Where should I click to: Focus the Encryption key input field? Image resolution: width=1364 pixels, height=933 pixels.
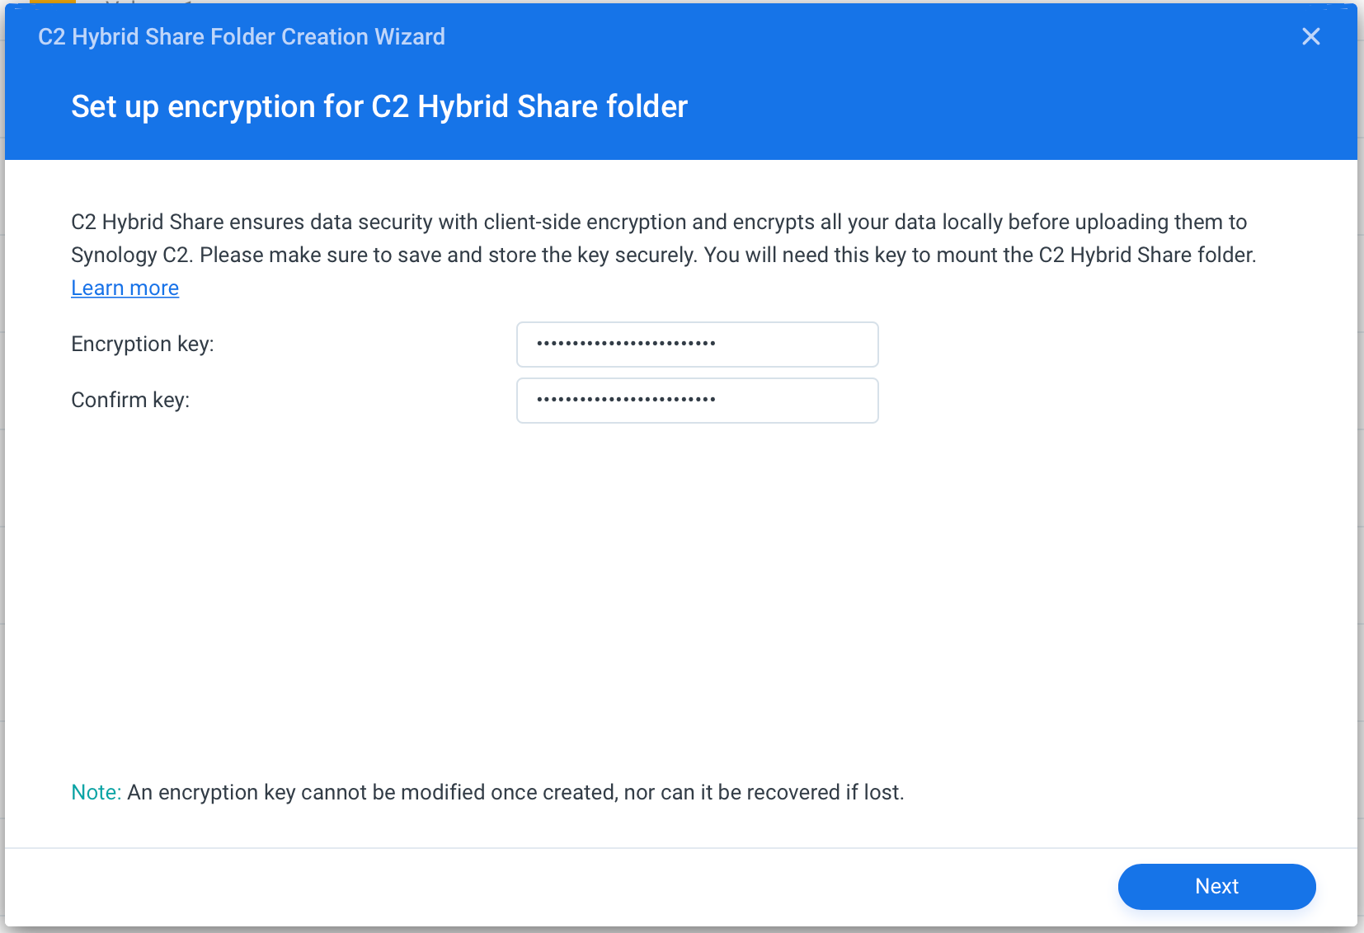(697, 345)
